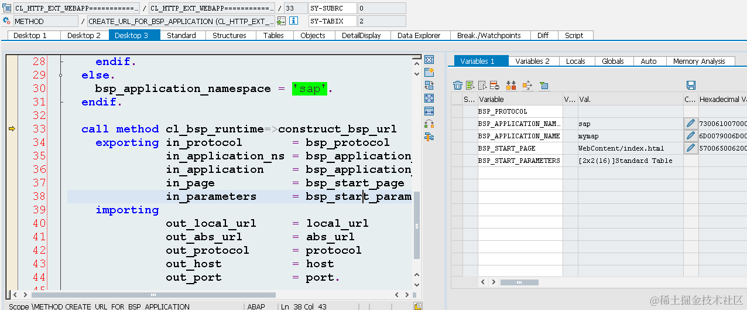The width and height of the screenshot is (747, 310).
Task: Click the green navigate icon beside method field
Action: tap(281, 21)
